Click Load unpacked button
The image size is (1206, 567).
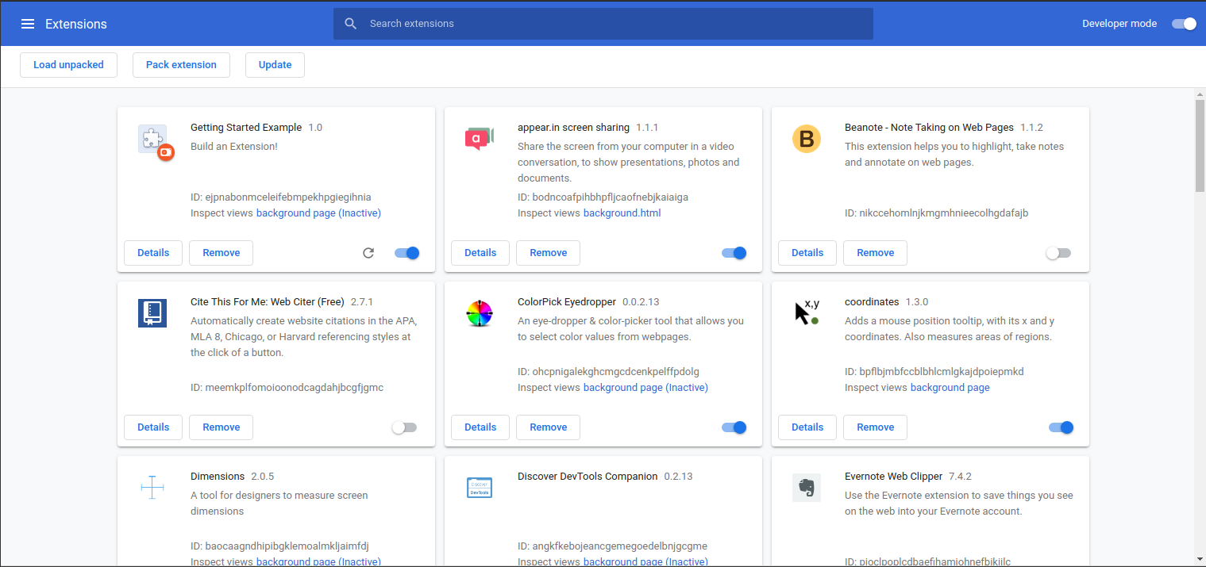(68, 65)
